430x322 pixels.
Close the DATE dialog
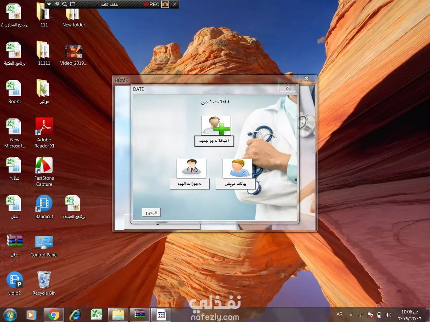pyautogui.click(x=288, y=88)
